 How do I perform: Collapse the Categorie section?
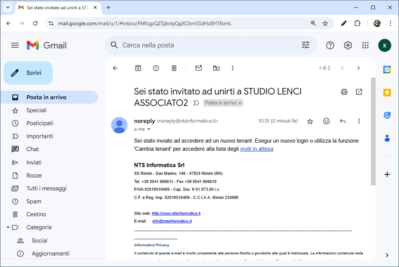pos(8,227)
